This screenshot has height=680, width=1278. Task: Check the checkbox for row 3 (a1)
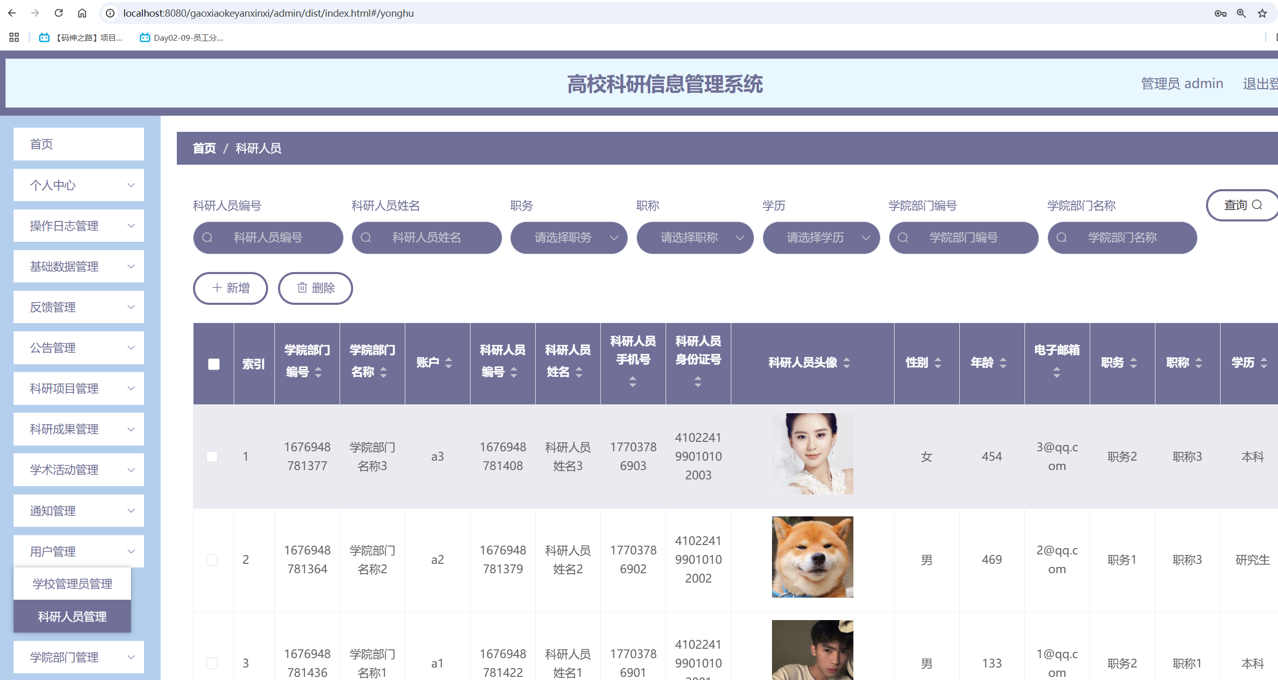pyautogui.click(x=212, y=663)
